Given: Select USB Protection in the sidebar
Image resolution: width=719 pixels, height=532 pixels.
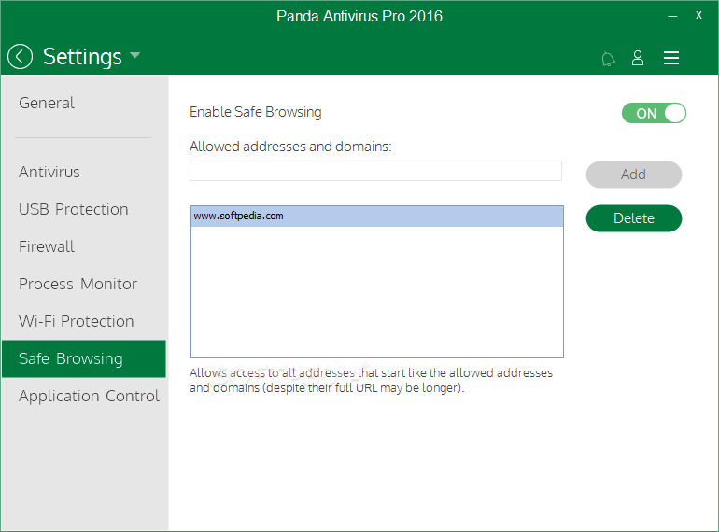Looking at the screenshot, I should (x=74, y=209).
